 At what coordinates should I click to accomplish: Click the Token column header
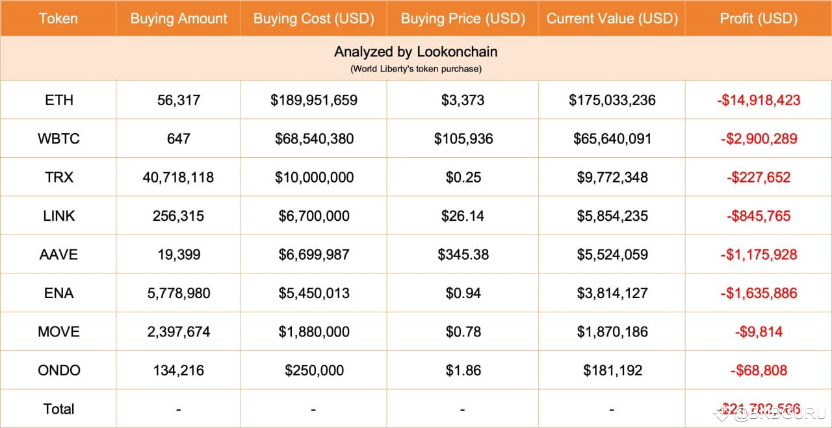(58, 18)
